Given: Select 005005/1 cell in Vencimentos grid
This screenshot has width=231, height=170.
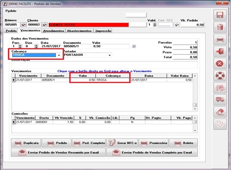Looking at the screenshot, I should [x=56, y=80].
